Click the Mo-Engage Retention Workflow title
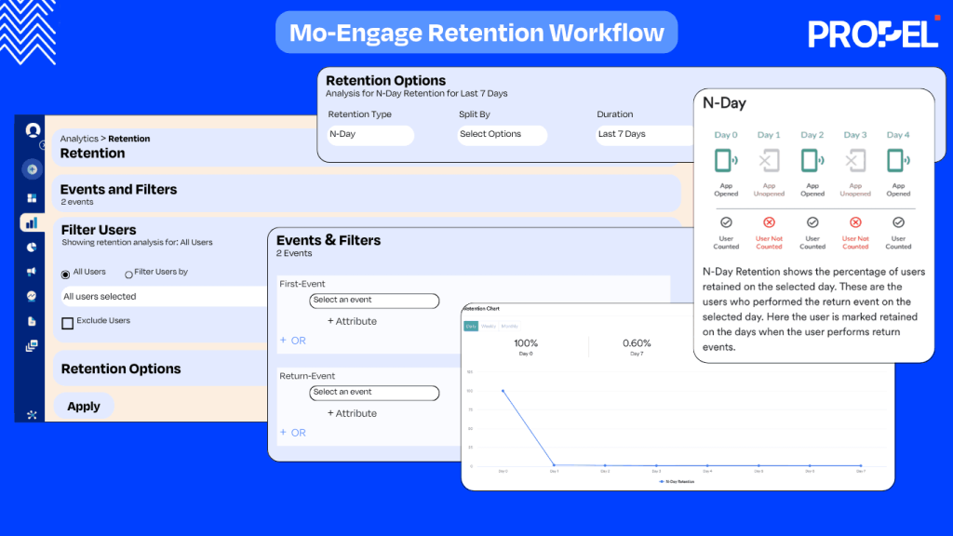953x536 pixels. tap(476, 33)
